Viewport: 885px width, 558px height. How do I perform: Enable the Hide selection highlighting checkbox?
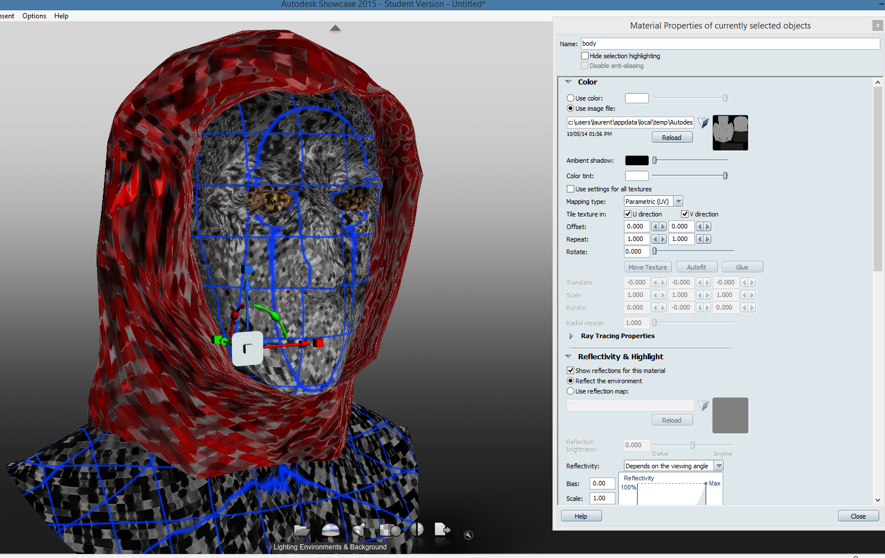click(x=585, y=55)
